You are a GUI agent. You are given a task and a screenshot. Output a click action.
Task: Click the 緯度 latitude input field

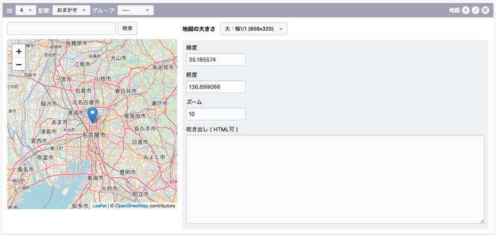pyautogui.click(x=216, y=59)
